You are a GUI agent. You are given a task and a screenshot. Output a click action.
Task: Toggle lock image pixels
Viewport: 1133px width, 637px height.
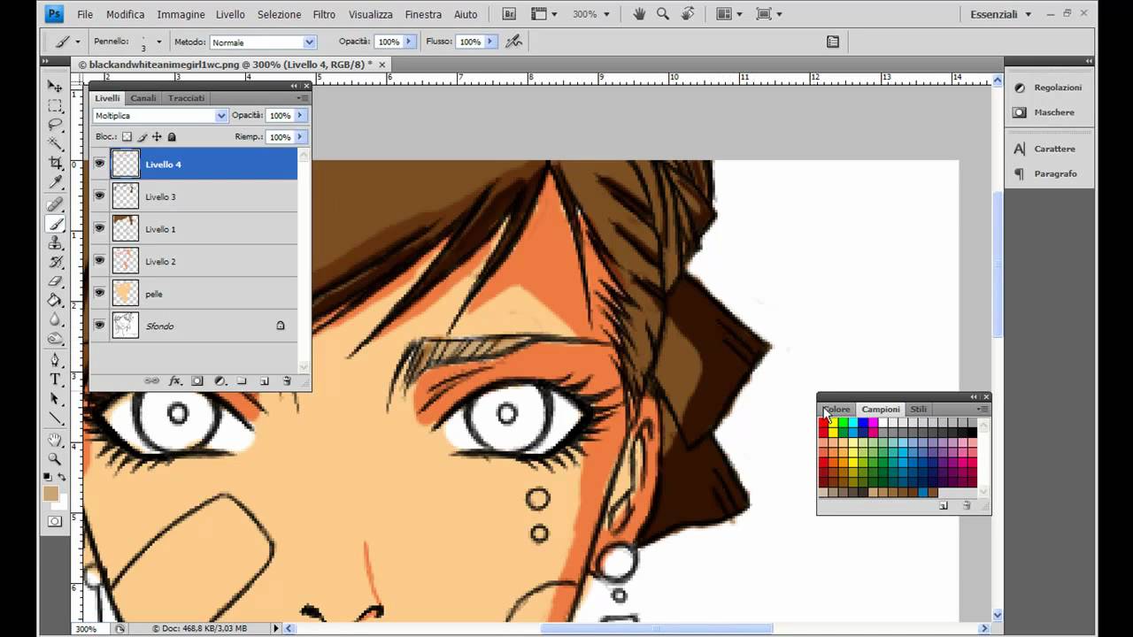142,137
